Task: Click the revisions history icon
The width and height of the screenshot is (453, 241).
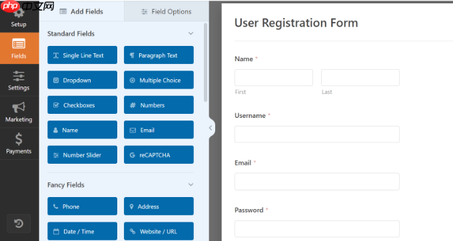Action: point(19,224)
